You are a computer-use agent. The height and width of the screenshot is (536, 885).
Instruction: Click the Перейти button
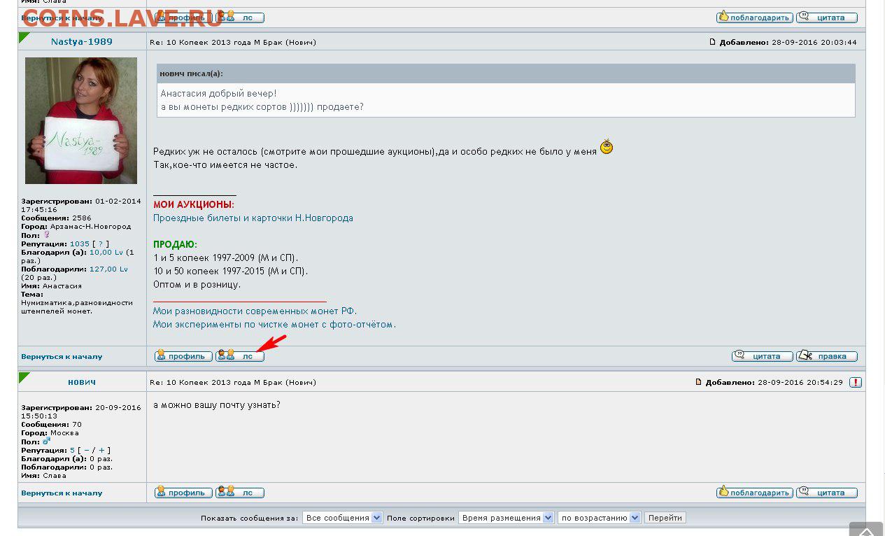(665, 518)
